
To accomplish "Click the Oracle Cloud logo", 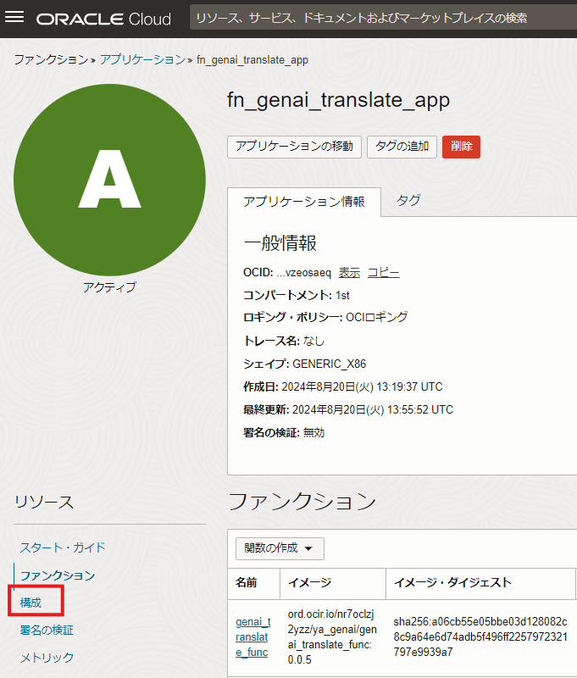I will 103,19.
